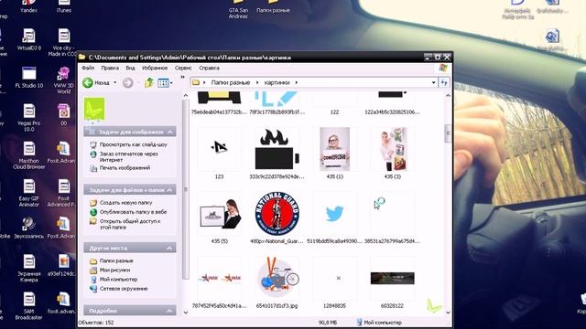Screen dimensions: 586x329
Task: Collapse the Другие места panel
Action: 170,248
